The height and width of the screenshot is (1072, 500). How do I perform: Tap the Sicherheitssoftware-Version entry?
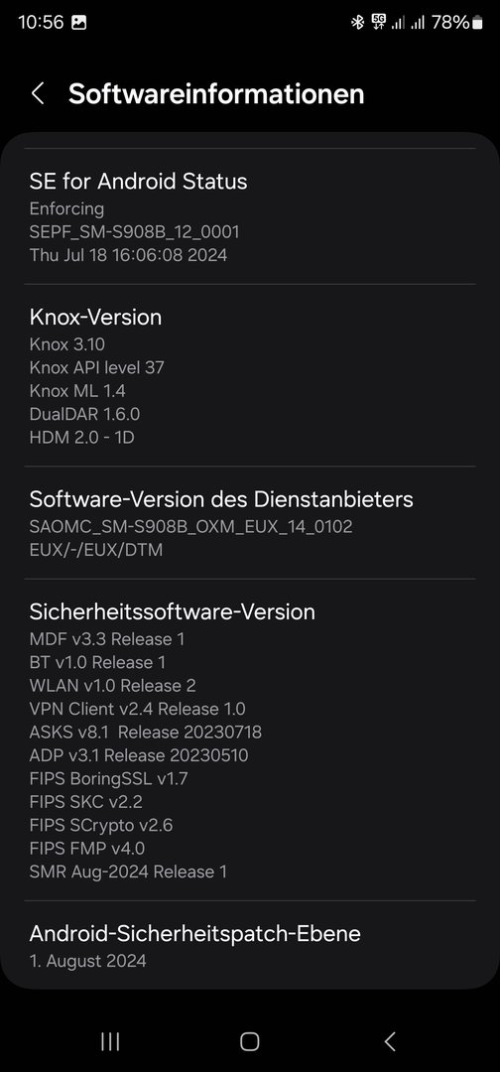250,740
